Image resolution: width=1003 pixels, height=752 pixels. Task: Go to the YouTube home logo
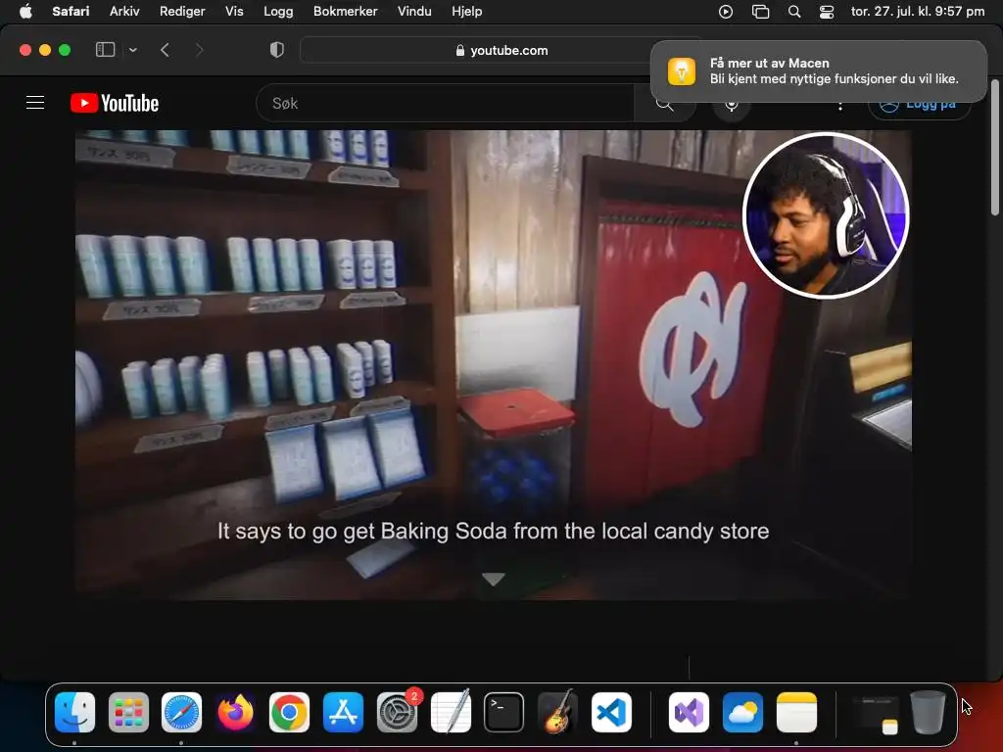(115, 103)
